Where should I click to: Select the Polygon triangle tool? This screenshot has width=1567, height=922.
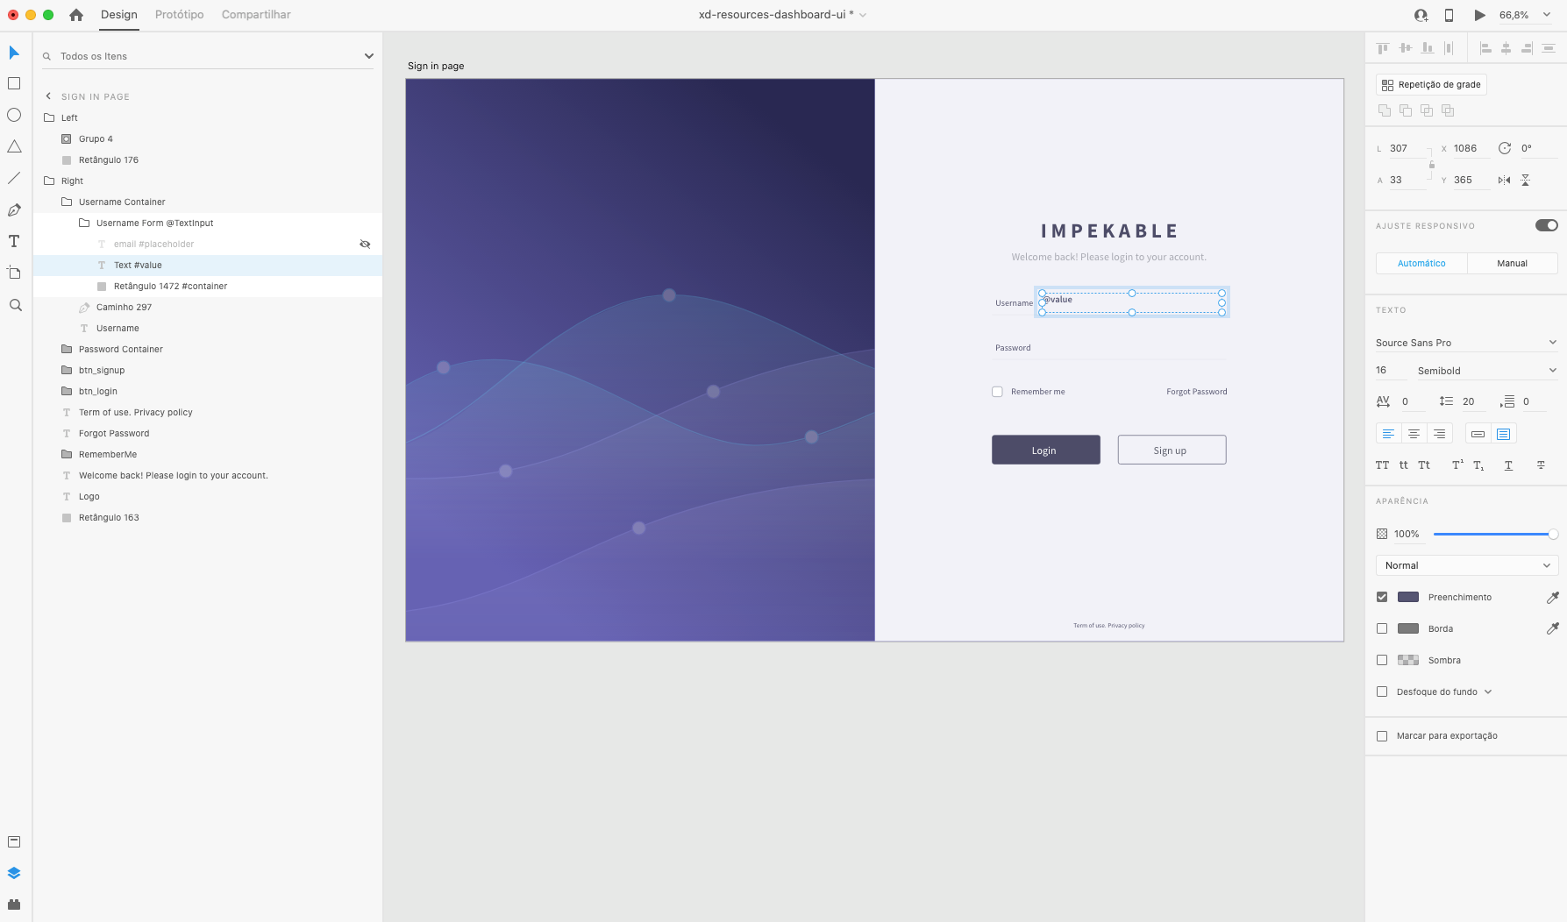coord(14,146)
